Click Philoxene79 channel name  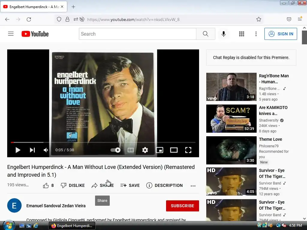(x=269, y=146)
